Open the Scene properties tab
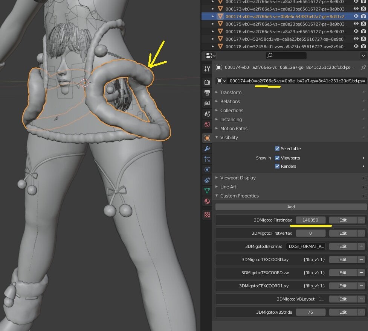The width and height of the screenshot is (368, 331). click(207, 114)
